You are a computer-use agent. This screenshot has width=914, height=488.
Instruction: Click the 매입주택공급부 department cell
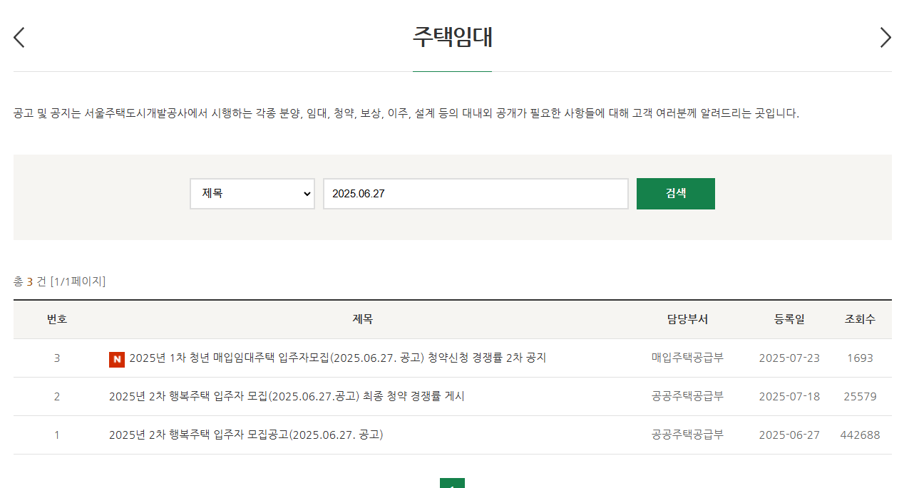click(687, 358)
